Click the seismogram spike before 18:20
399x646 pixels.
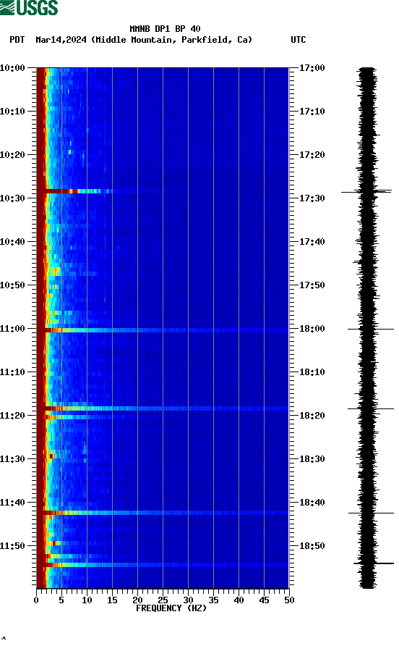(371, 408)
